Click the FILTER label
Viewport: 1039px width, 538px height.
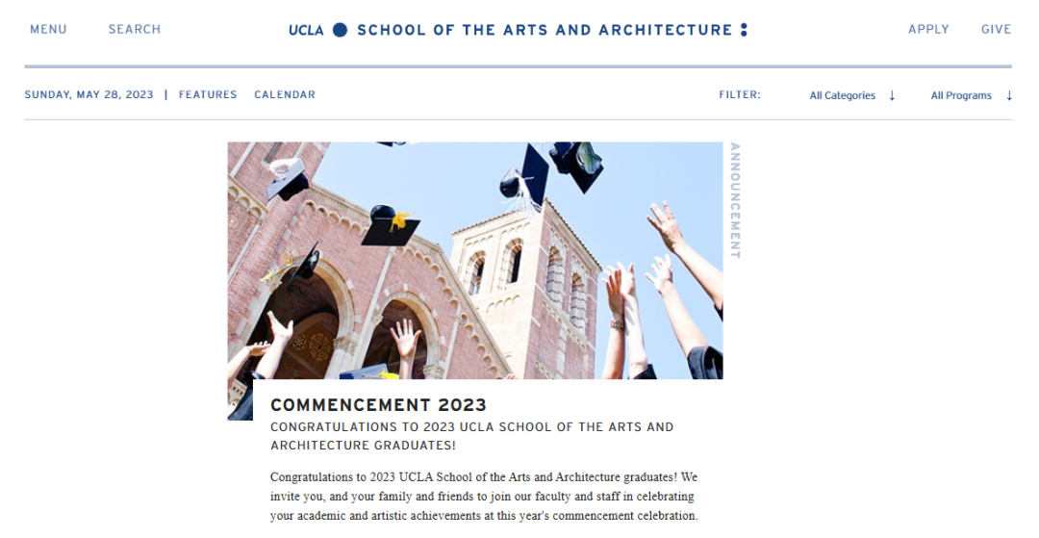pos(740,95)
